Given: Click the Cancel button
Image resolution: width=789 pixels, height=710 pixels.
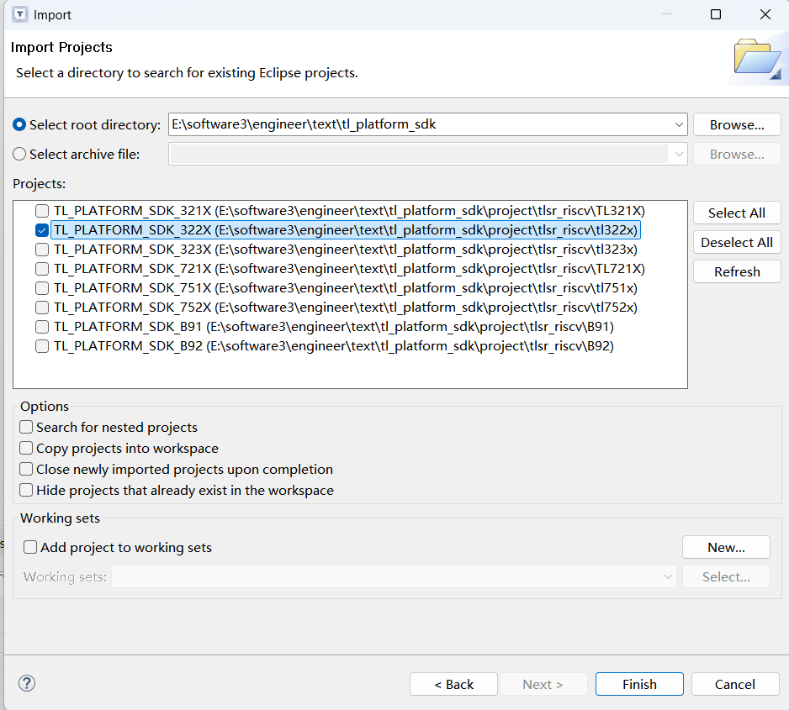Looking at the screenshot, I should (x=735, y=684).
